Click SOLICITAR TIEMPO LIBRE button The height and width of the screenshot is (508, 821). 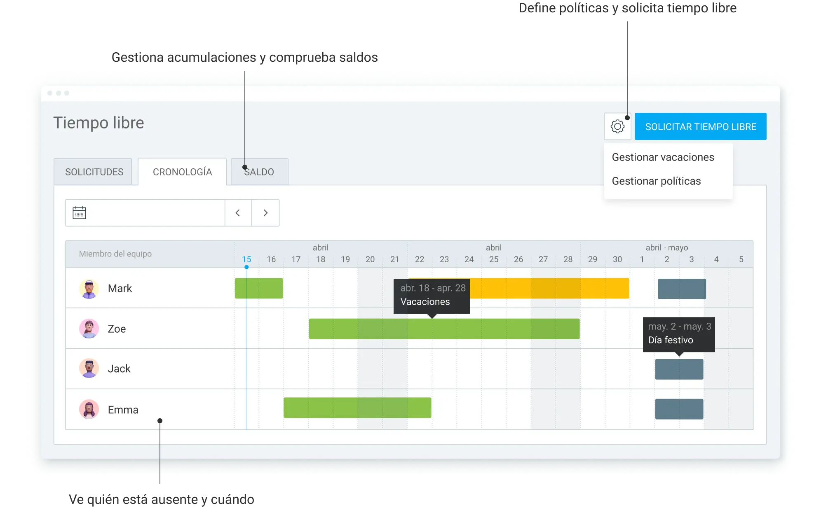tap(700, 126)
